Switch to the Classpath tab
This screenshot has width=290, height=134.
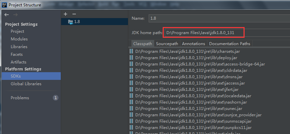point(143,44)
